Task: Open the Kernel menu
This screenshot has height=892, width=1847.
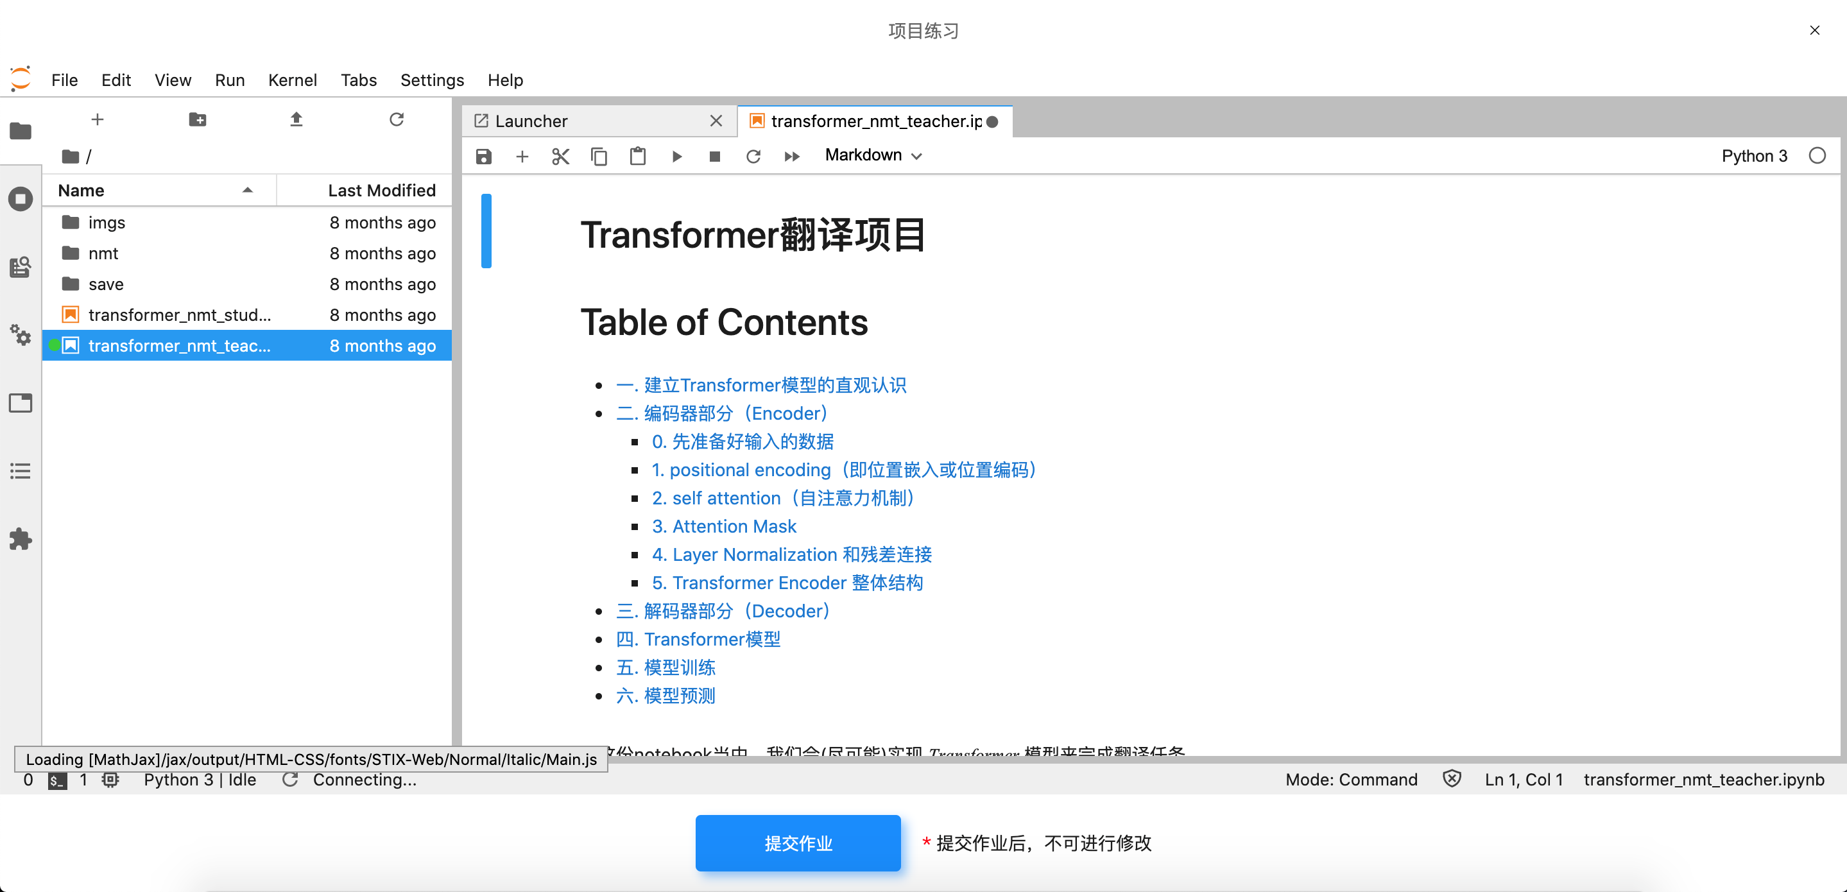Action: 293,80
